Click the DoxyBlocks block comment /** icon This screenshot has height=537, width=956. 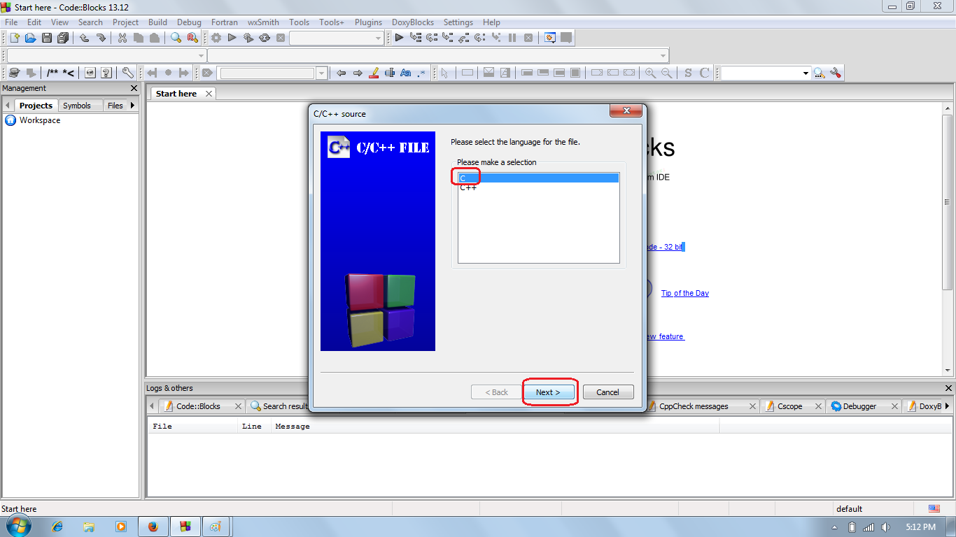(52, 73)
